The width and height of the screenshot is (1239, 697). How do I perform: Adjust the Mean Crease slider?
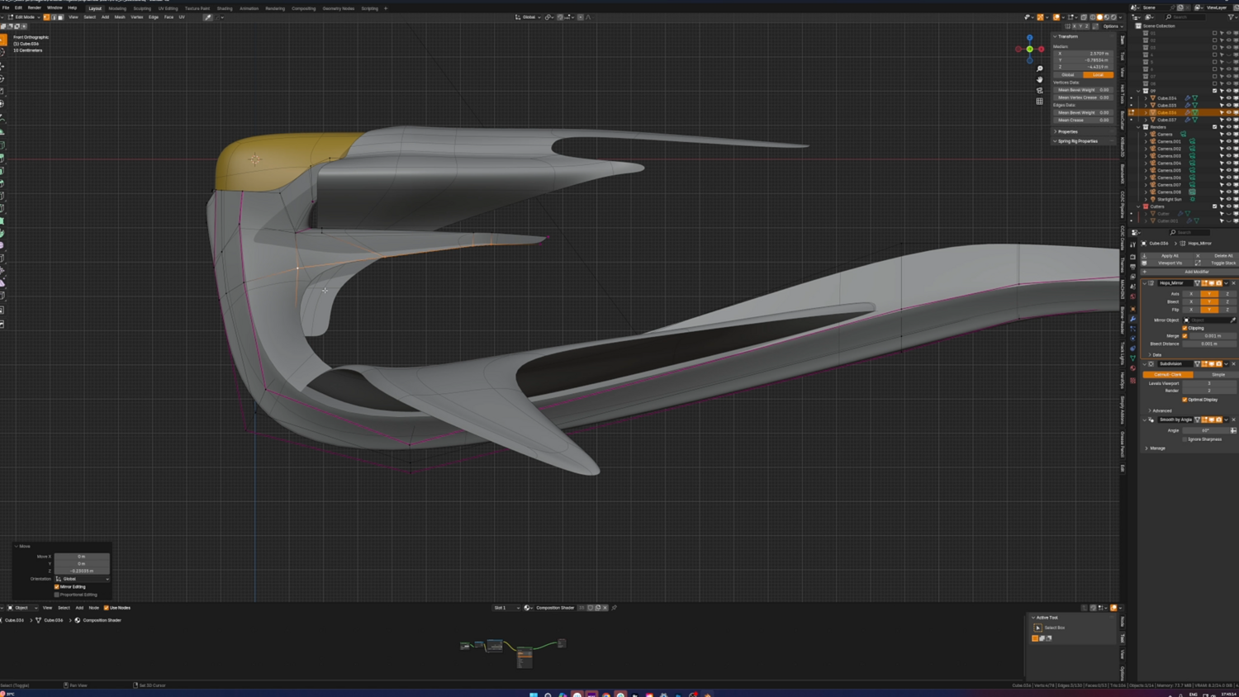point(1082,121)
